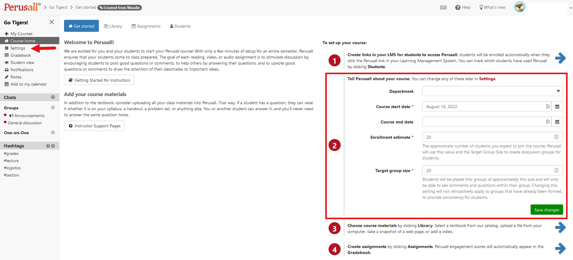This screenshot has width=573, height=260.
Task: Click the step 4 blue arrow
Action: 560,248
